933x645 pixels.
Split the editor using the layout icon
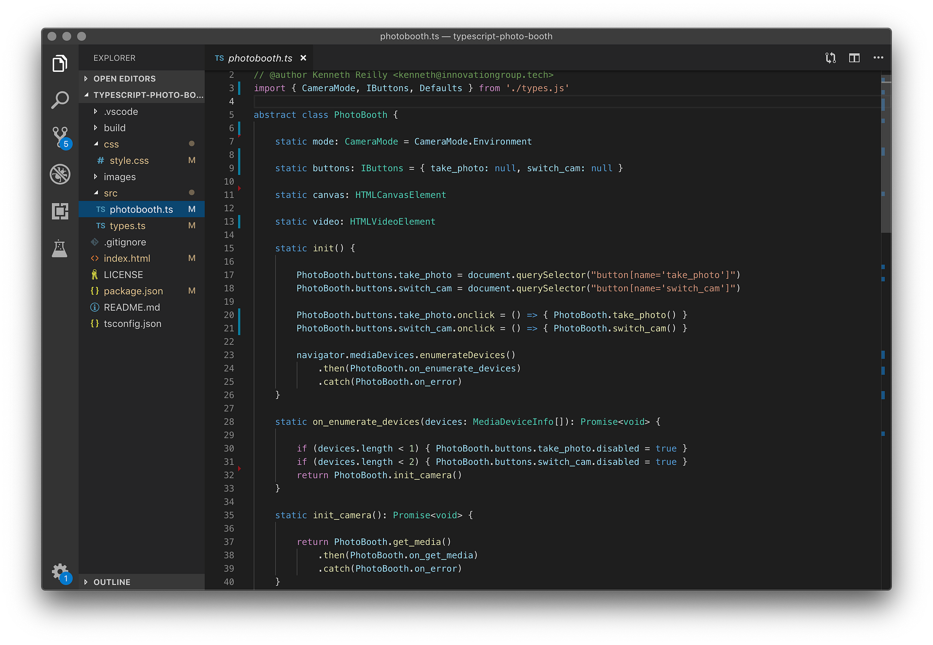(854, 57)
